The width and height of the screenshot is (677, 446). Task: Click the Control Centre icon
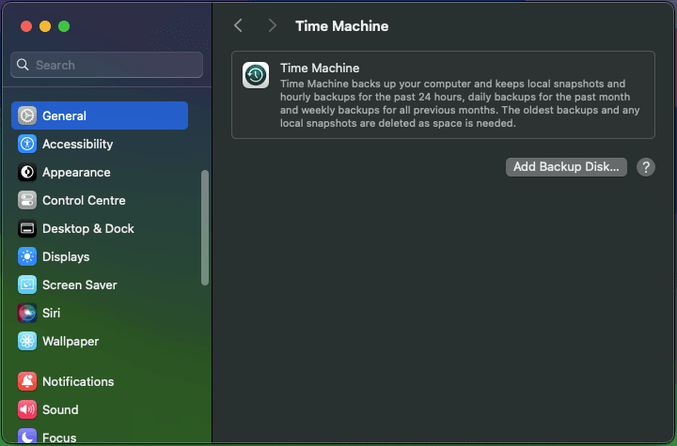pyautogui.click(x=27, y=200)
